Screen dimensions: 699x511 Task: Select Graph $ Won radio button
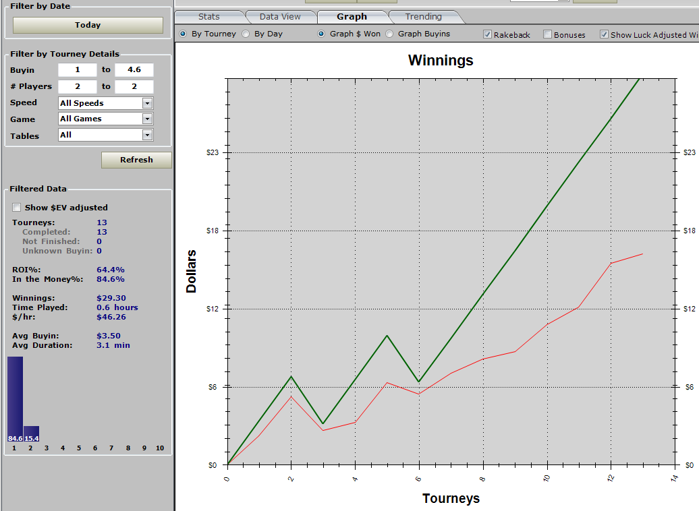pyautogui.click(x=321, y=34)
